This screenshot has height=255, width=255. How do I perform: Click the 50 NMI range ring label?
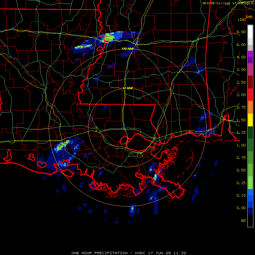coord(127,88)
